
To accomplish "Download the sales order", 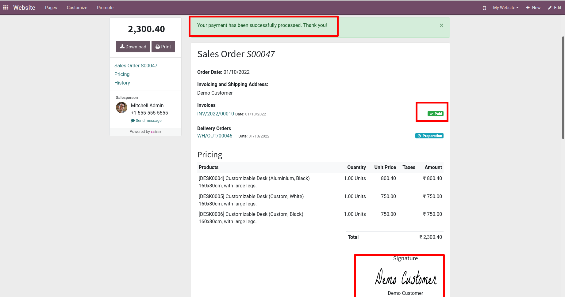I will tap(133, 47).
